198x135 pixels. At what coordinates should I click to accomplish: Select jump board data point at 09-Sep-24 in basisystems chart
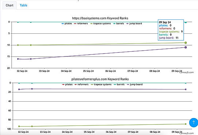tap(186, 47)
